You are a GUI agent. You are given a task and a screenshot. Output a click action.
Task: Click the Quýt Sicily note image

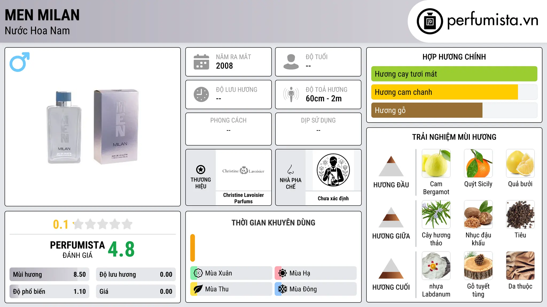coord(478,163)
